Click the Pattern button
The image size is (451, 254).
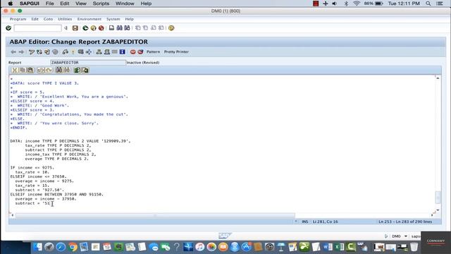153,52
